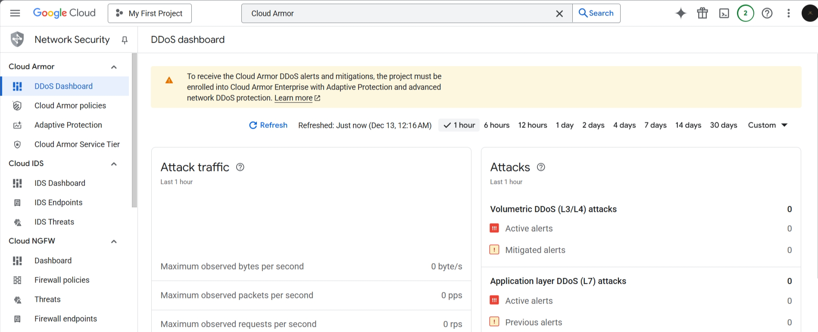The width and height of the screenshot is (818, 332).
Task: Click the Refresh button
Action: [268, 125]
